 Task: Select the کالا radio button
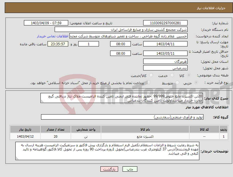pos(189,75)
